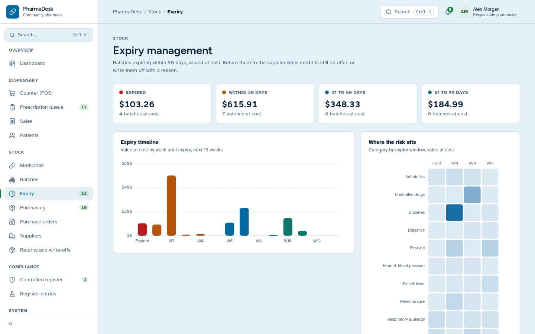
Task: Click the Personal care 30d heatmap cell
Action: (454, 302)
